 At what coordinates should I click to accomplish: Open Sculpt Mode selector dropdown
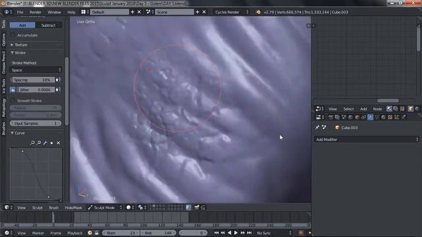point(105,207)
